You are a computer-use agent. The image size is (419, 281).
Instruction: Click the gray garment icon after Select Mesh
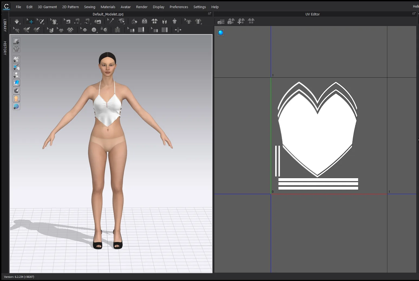54,21
